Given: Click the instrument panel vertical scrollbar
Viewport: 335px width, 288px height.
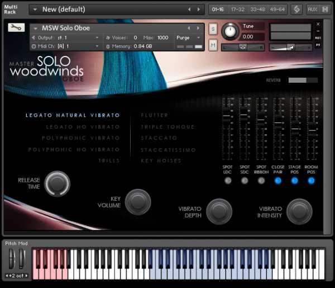Looking at the screenshot, I should click(x=327, y=127).
